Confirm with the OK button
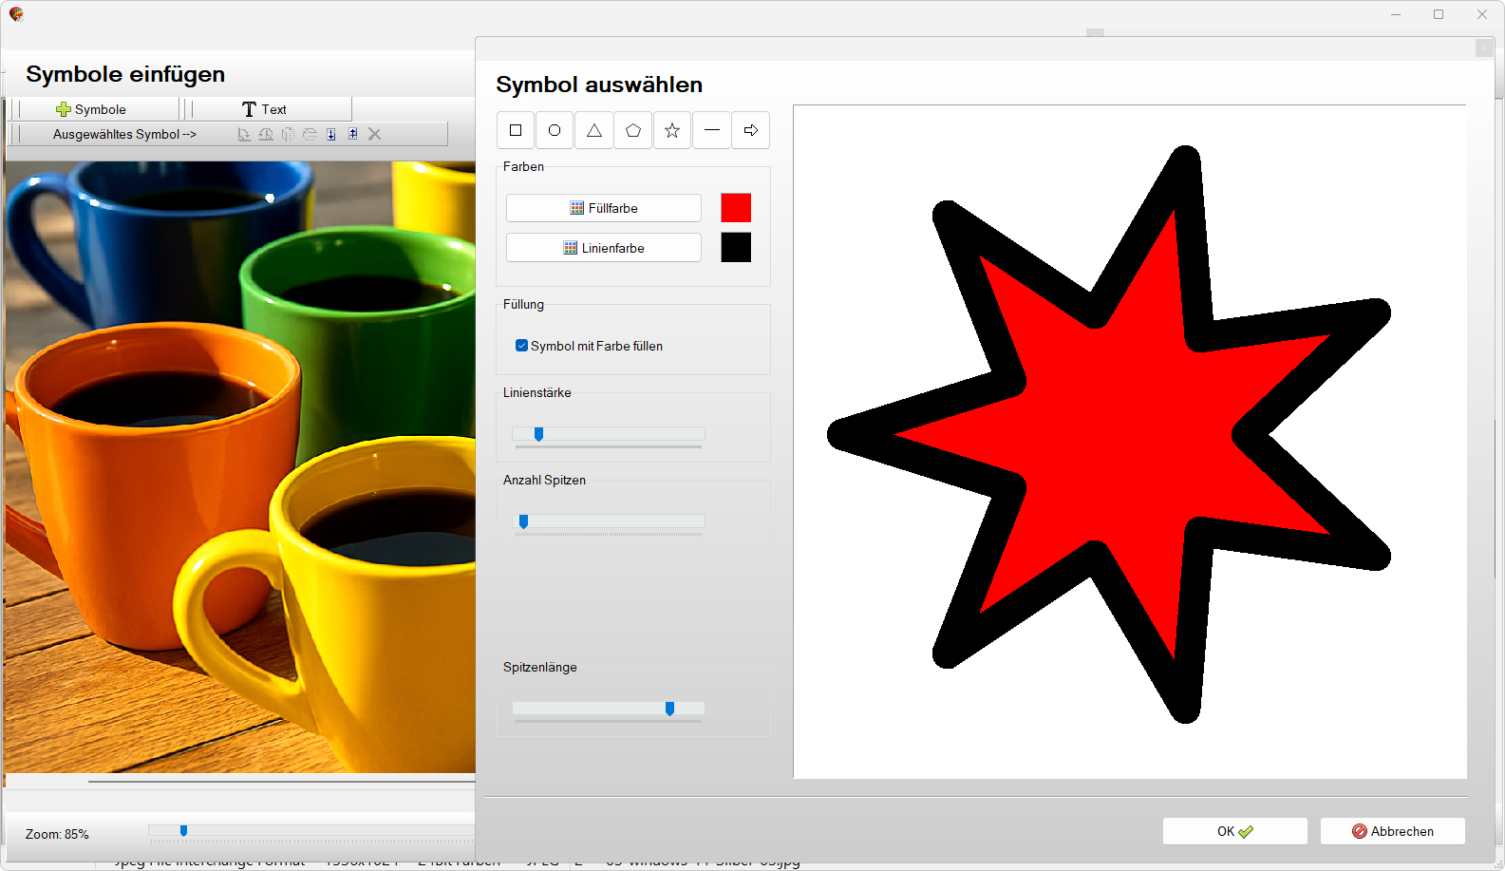Viewport: 1505px width, 871px height. (1234, 831)
